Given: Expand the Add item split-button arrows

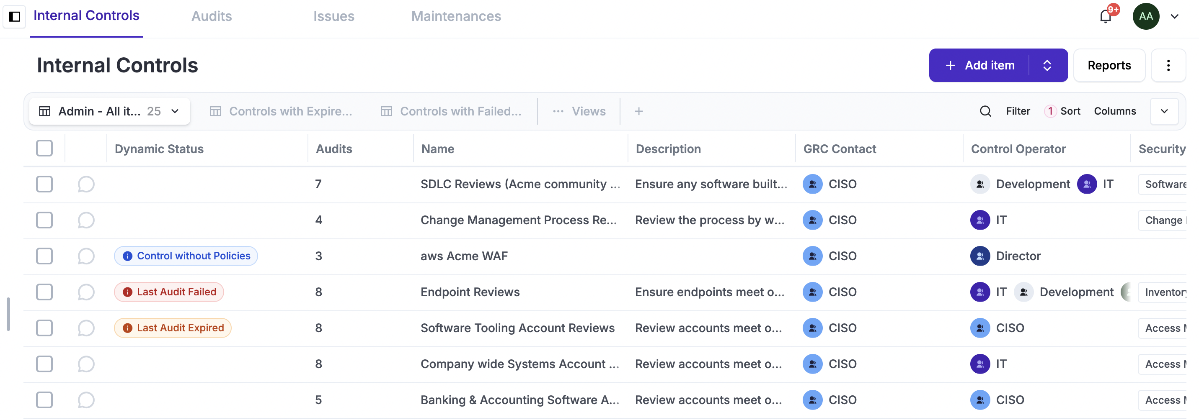Looking at the screenshot, I should coord(1047,66).
